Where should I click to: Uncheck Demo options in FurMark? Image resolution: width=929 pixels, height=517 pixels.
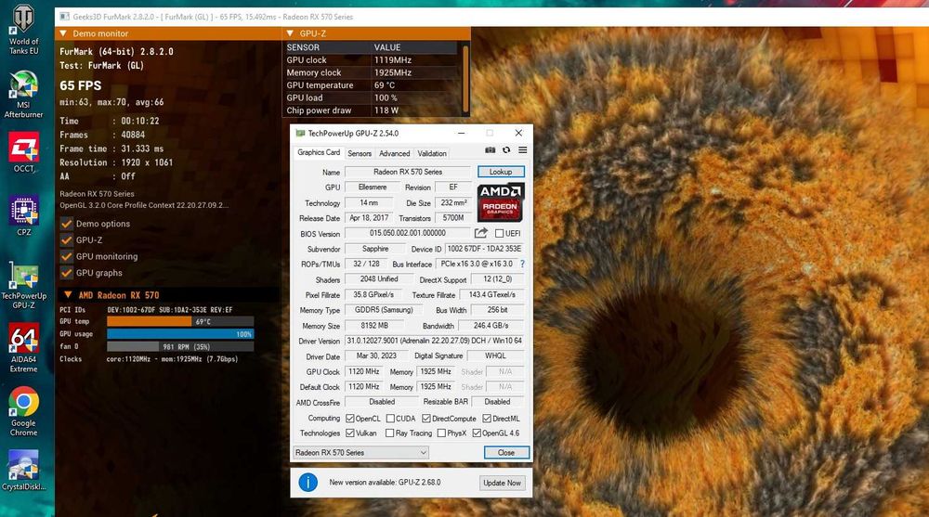click(x=66, y=224)
